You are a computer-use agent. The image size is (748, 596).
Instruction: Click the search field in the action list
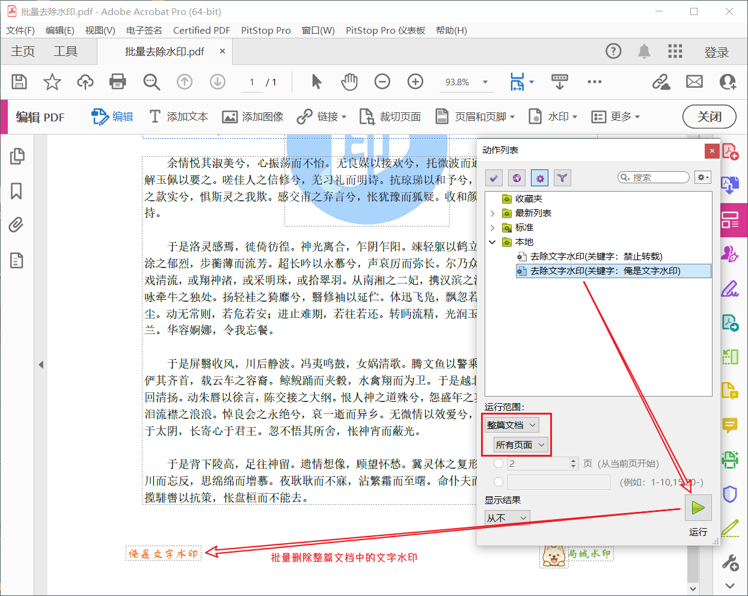pos(654,177)
